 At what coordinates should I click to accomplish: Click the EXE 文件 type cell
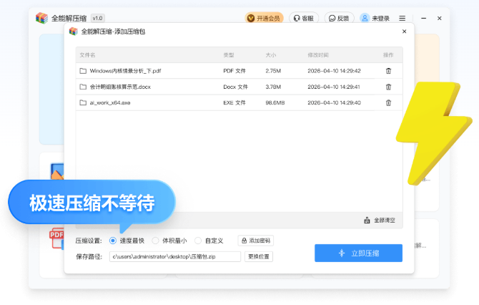pos(234,103)
